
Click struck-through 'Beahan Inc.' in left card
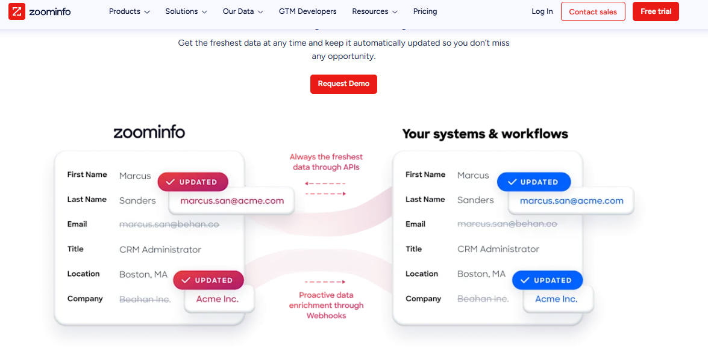(145, 299)
